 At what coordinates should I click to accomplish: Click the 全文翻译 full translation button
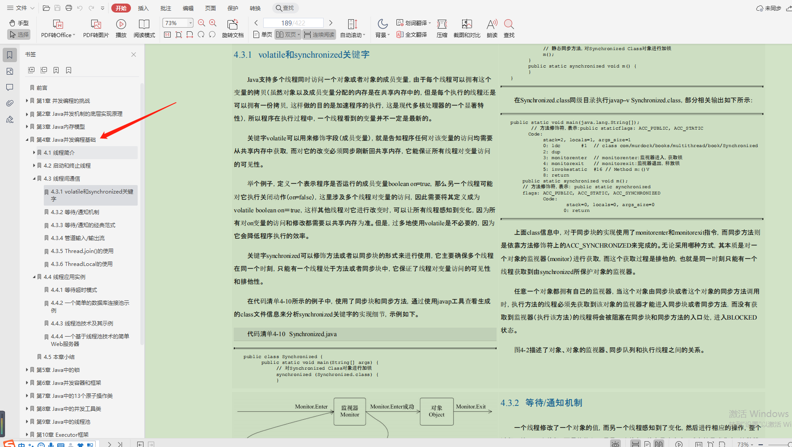click(412, 34)
